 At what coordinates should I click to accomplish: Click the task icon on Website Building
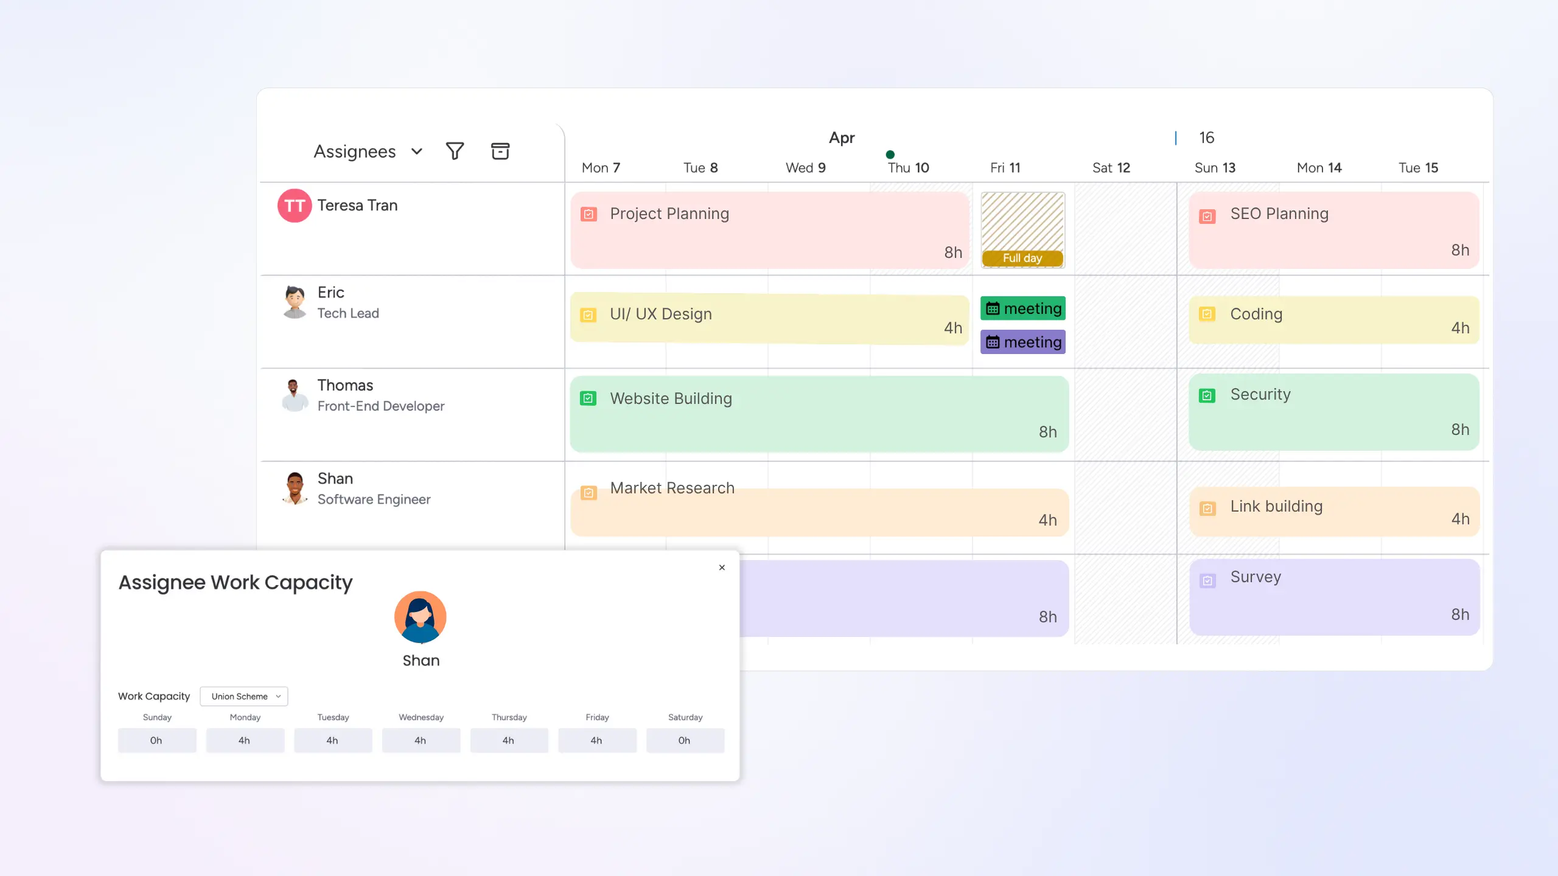pyautogui.click(x=588, y=399)
